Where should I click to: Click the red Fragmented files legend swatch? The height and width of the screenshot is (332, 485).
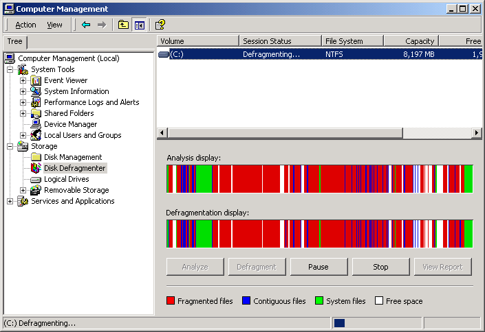pyautogui.click(x=171, y=301)
